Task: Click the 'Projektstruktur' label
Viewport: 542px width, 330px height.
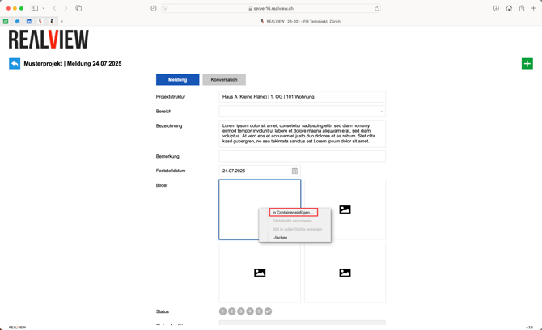Action: pos(171,97)
